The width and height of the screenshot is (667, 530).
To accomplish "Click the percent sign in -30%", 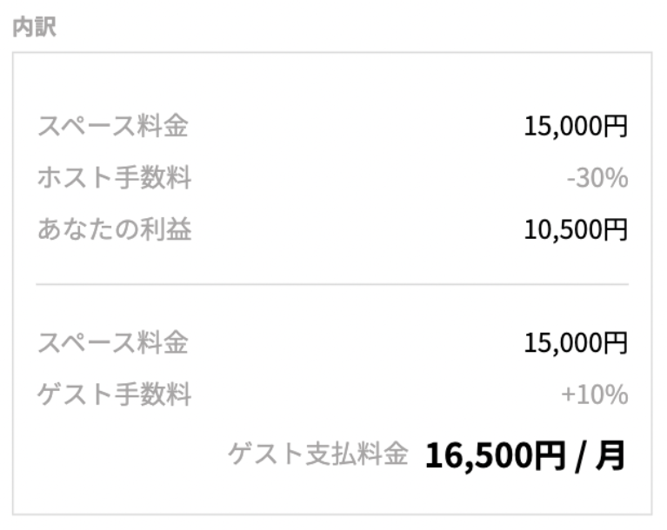I will click(x=616, y=179).
